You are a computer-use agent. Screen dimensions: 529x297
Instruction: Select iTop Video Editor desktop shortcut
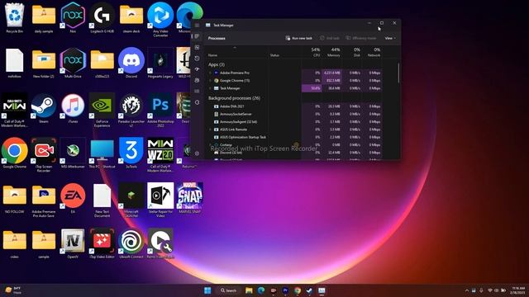tap(102, 243)
